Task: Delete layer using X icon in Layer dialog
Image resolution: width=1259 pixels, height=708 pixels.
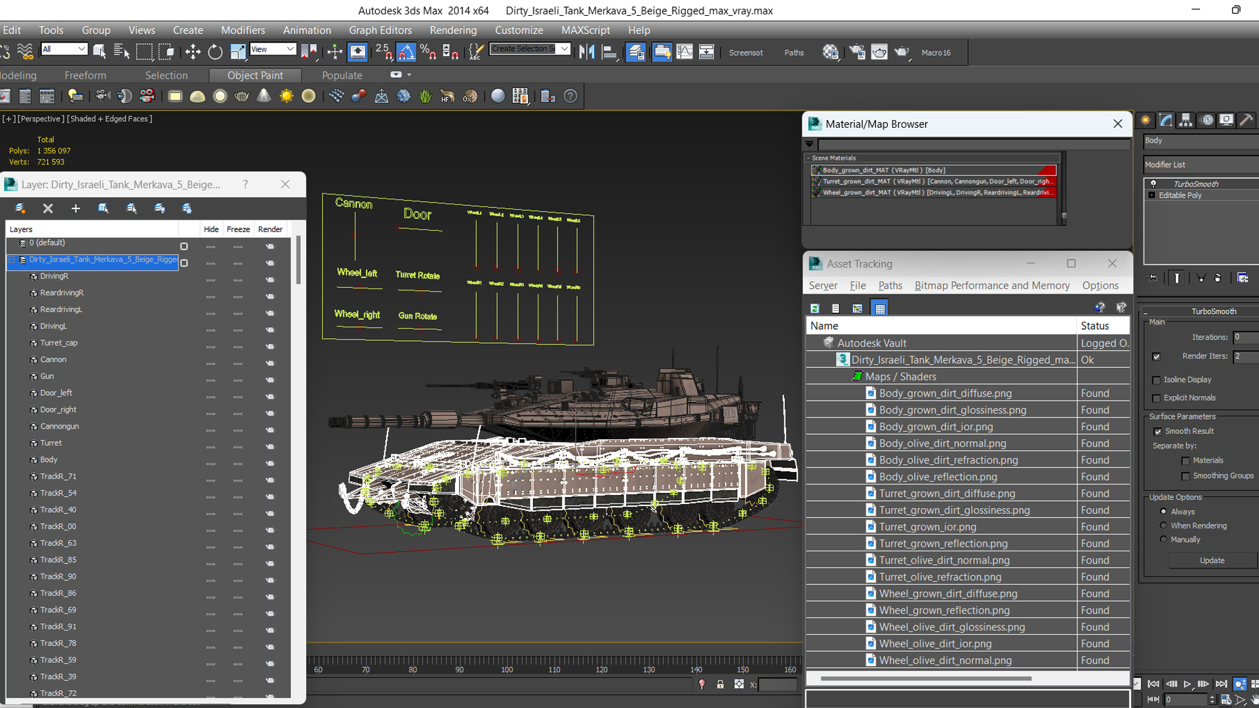Action: point(48,208)
